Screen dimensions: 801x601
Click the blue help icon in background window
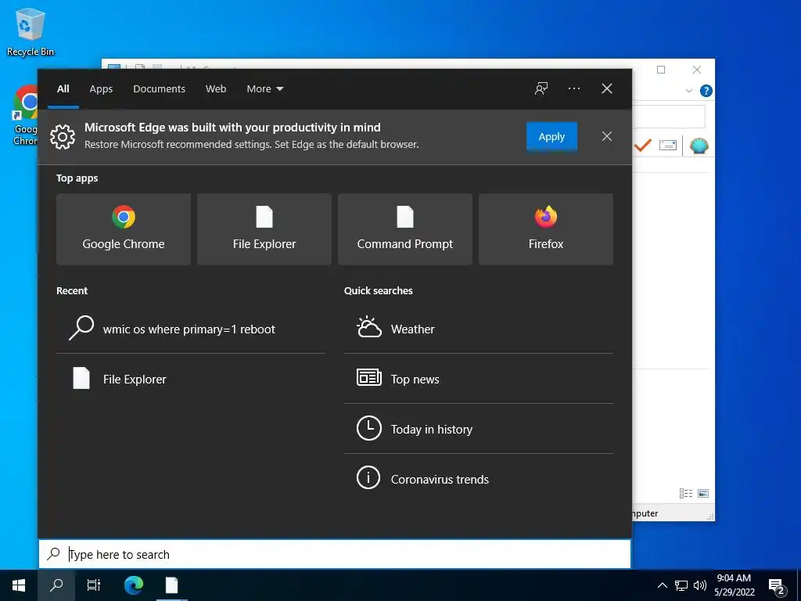click(x=706, y=91)
